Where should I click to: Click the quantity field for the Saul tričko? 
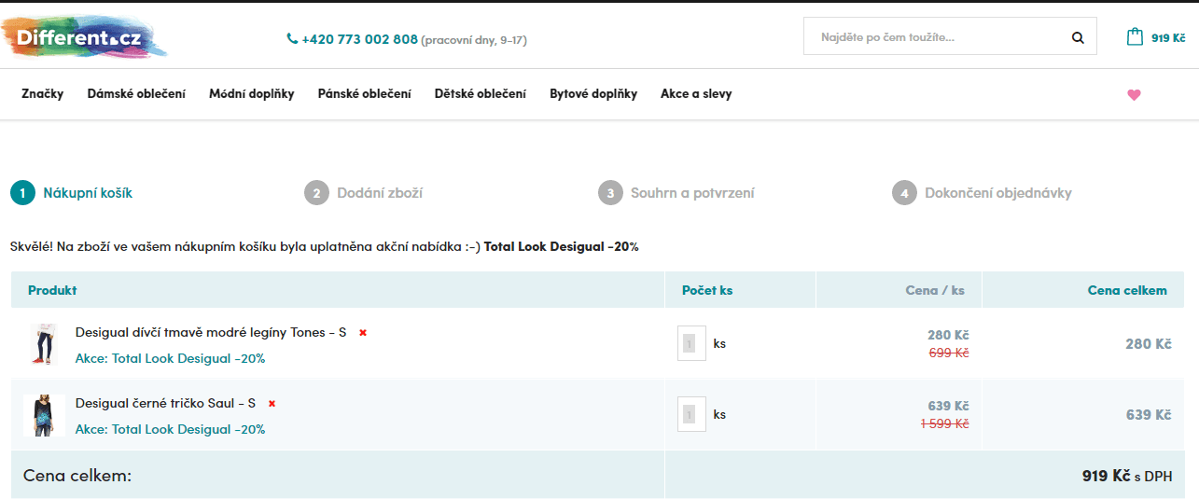(x=691, y=414)
